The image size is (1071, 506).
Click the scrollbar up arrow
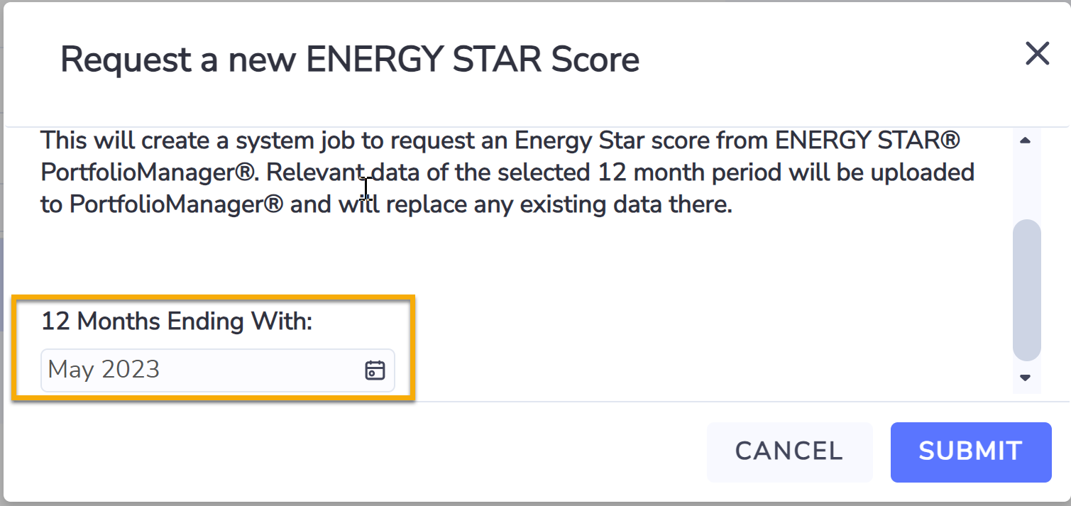pos(1025,141)
